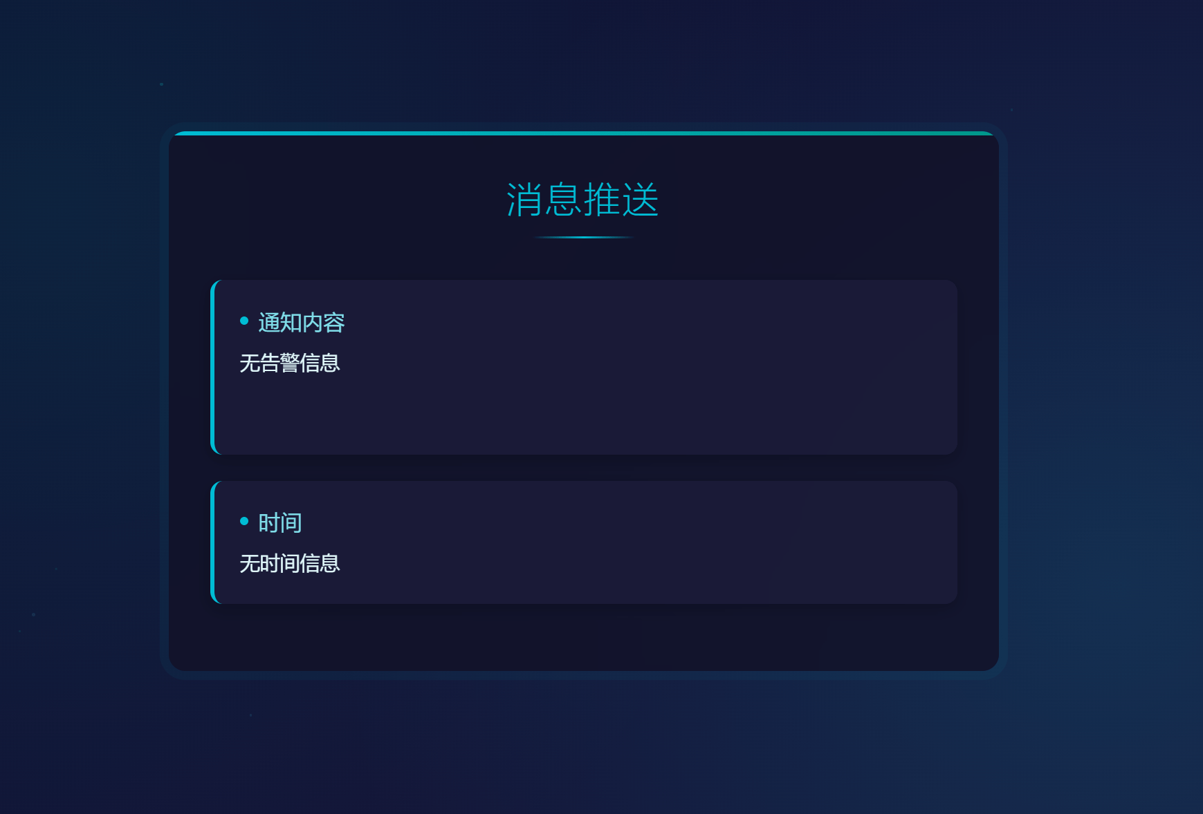Click the gap between 通知内容 and 时间 cards
Viewport: 1203px width, 814px height.
pyautogui.click(x=583, y=468)
